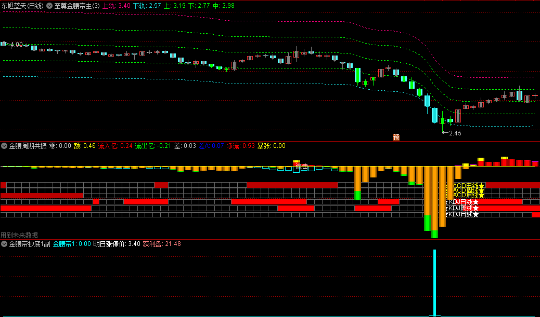Select the 流入亿: 0.24 readout

(115, 146)
